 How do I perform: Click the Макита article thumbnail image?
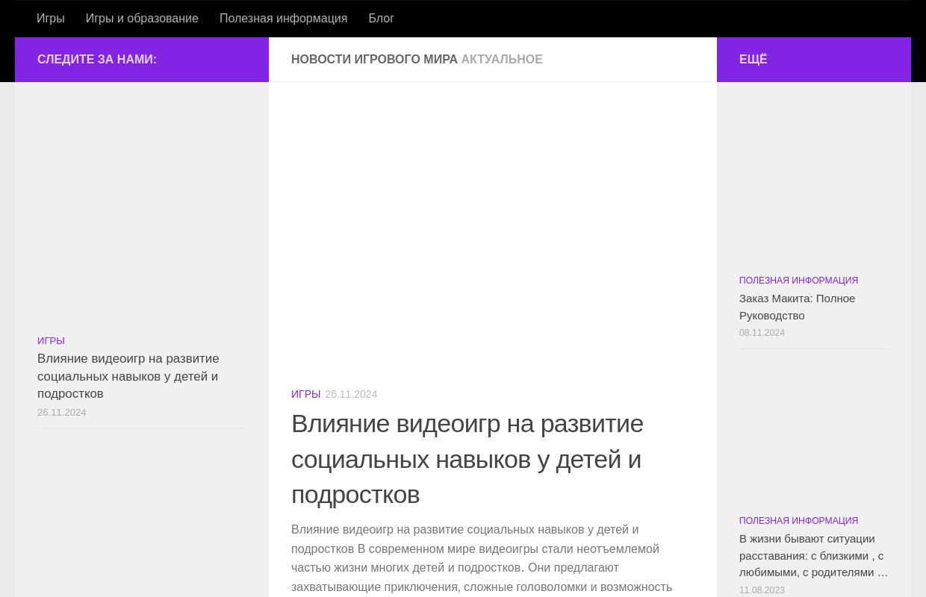pos(814,175)
